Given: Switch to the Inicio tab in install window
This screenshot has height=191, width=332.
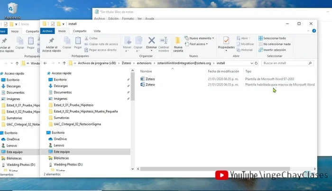Looking at the screenshot, I should pyautogui.click(x=62, y=31).
